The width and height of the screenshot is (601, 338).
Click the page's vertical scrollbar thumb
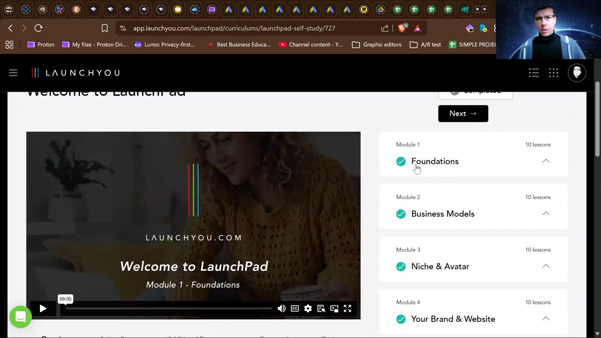pos(597,119)
